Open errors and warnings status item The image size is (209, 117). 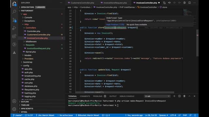[x=106, y=115]
